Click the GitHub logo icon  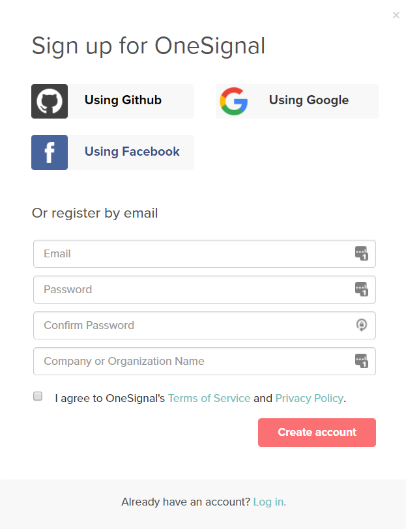point(49,101)
